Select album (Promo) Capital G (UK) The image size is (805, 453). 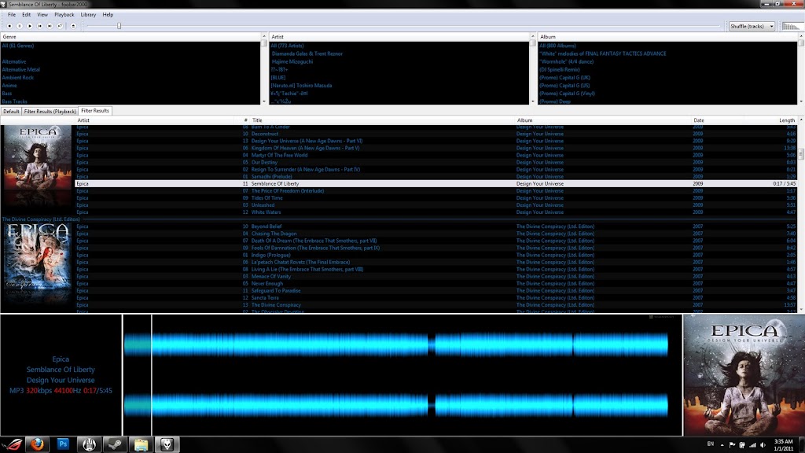564,78
